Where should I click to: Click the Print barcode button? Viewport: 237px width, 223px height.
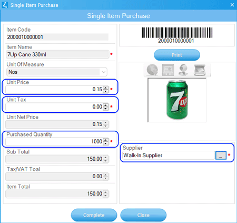pyautogui.click(x=177, y=55)
